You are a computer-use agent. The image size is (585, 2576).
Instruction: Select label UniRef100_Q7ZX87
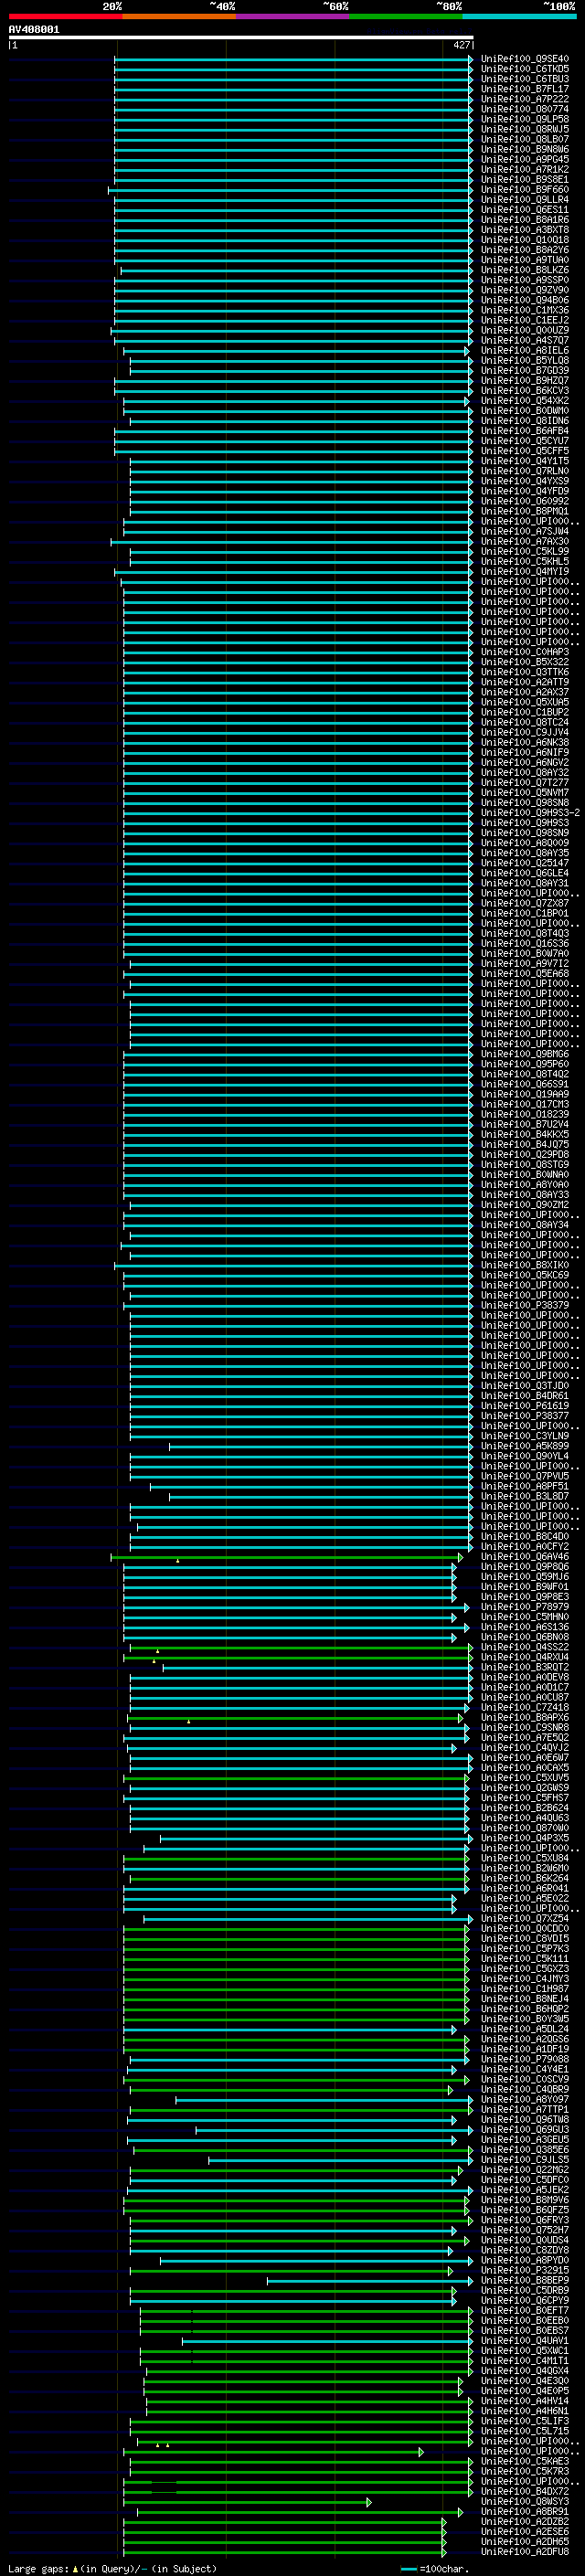pos(525,903)
